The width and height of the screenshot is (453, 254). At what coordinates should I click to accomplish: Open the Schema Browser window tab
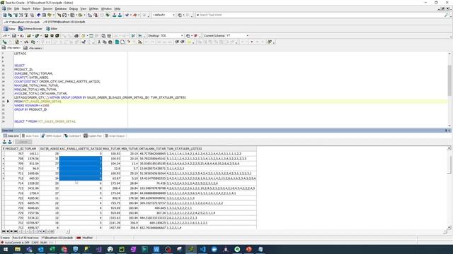(30, 29)
